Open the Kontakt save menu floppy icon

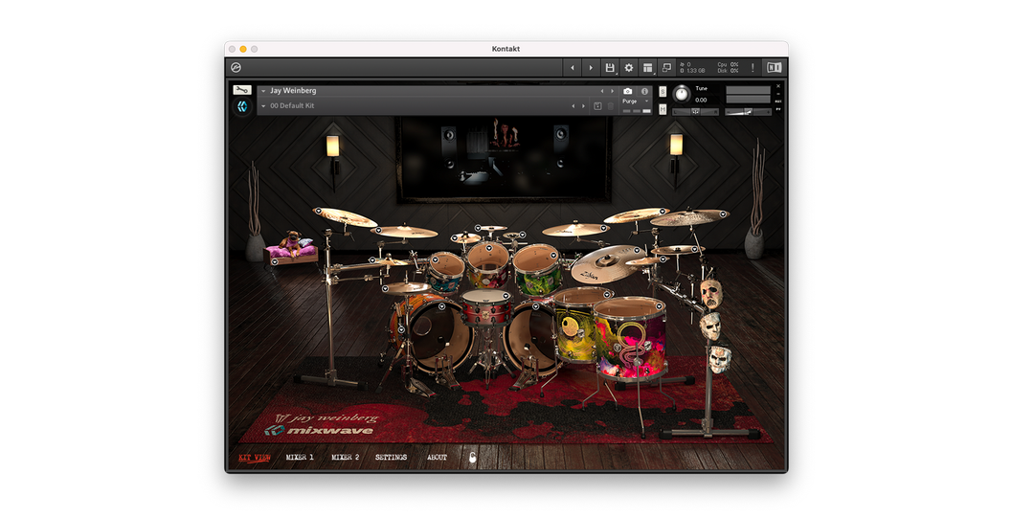tap(610, 68)
